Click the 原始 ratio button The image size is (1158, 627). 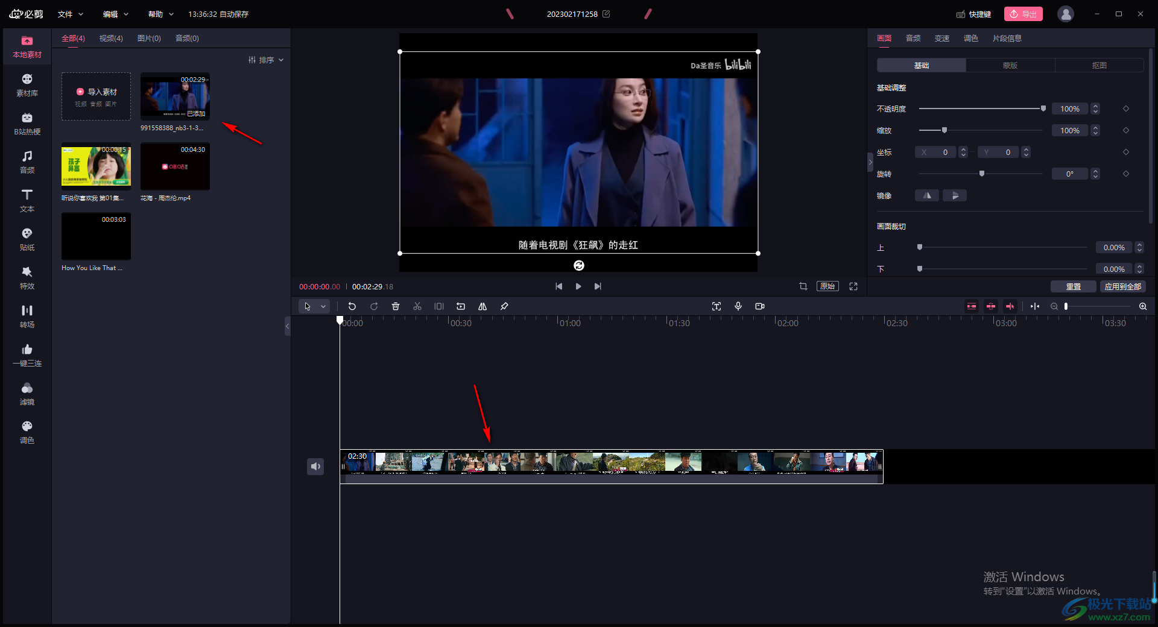(x=827, y=286)
